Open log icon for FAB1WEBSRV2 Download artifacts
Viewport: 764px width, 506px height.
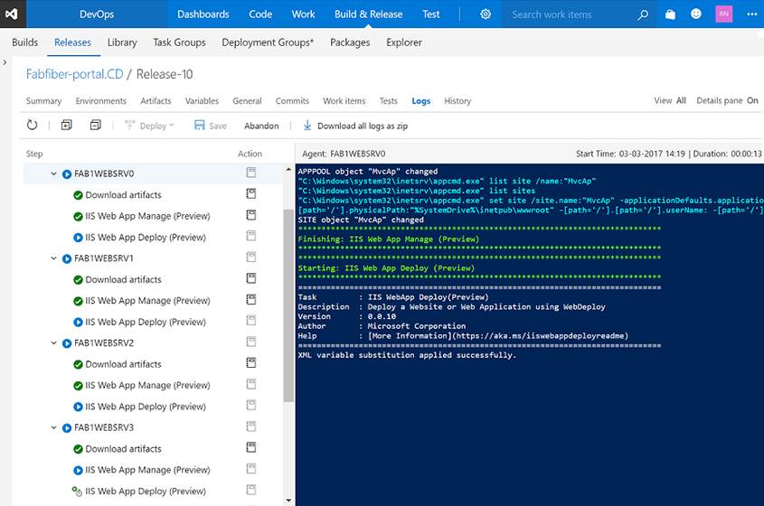click(x=251, y=363)
